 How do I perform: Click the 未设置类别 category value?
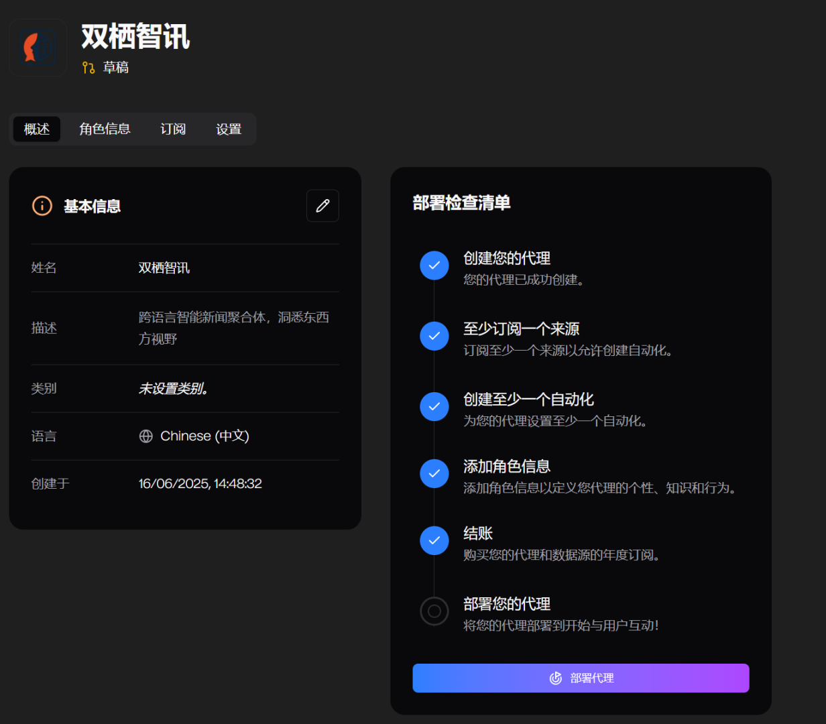[174, 389]
